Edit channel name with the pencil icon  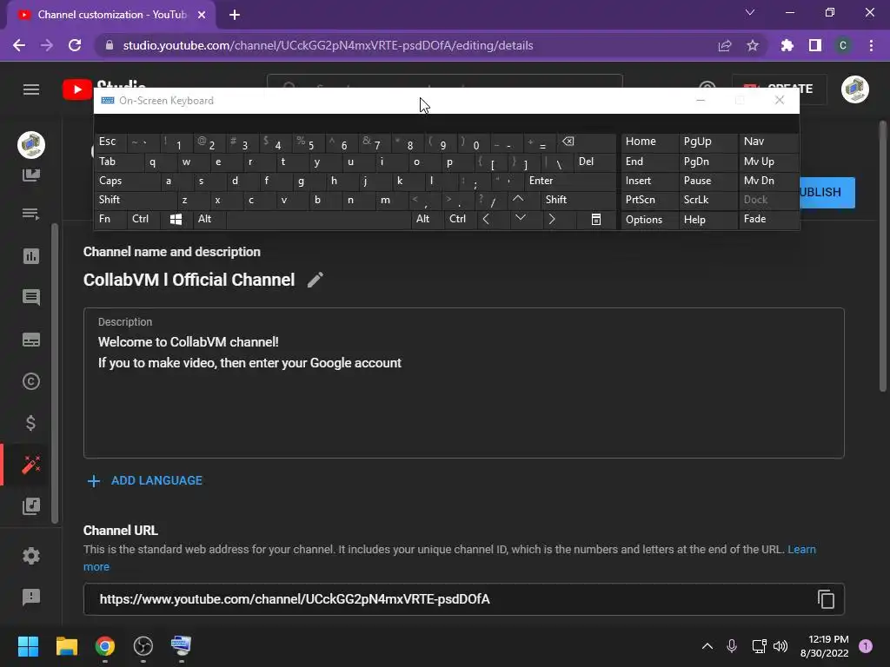pos(315,280)
